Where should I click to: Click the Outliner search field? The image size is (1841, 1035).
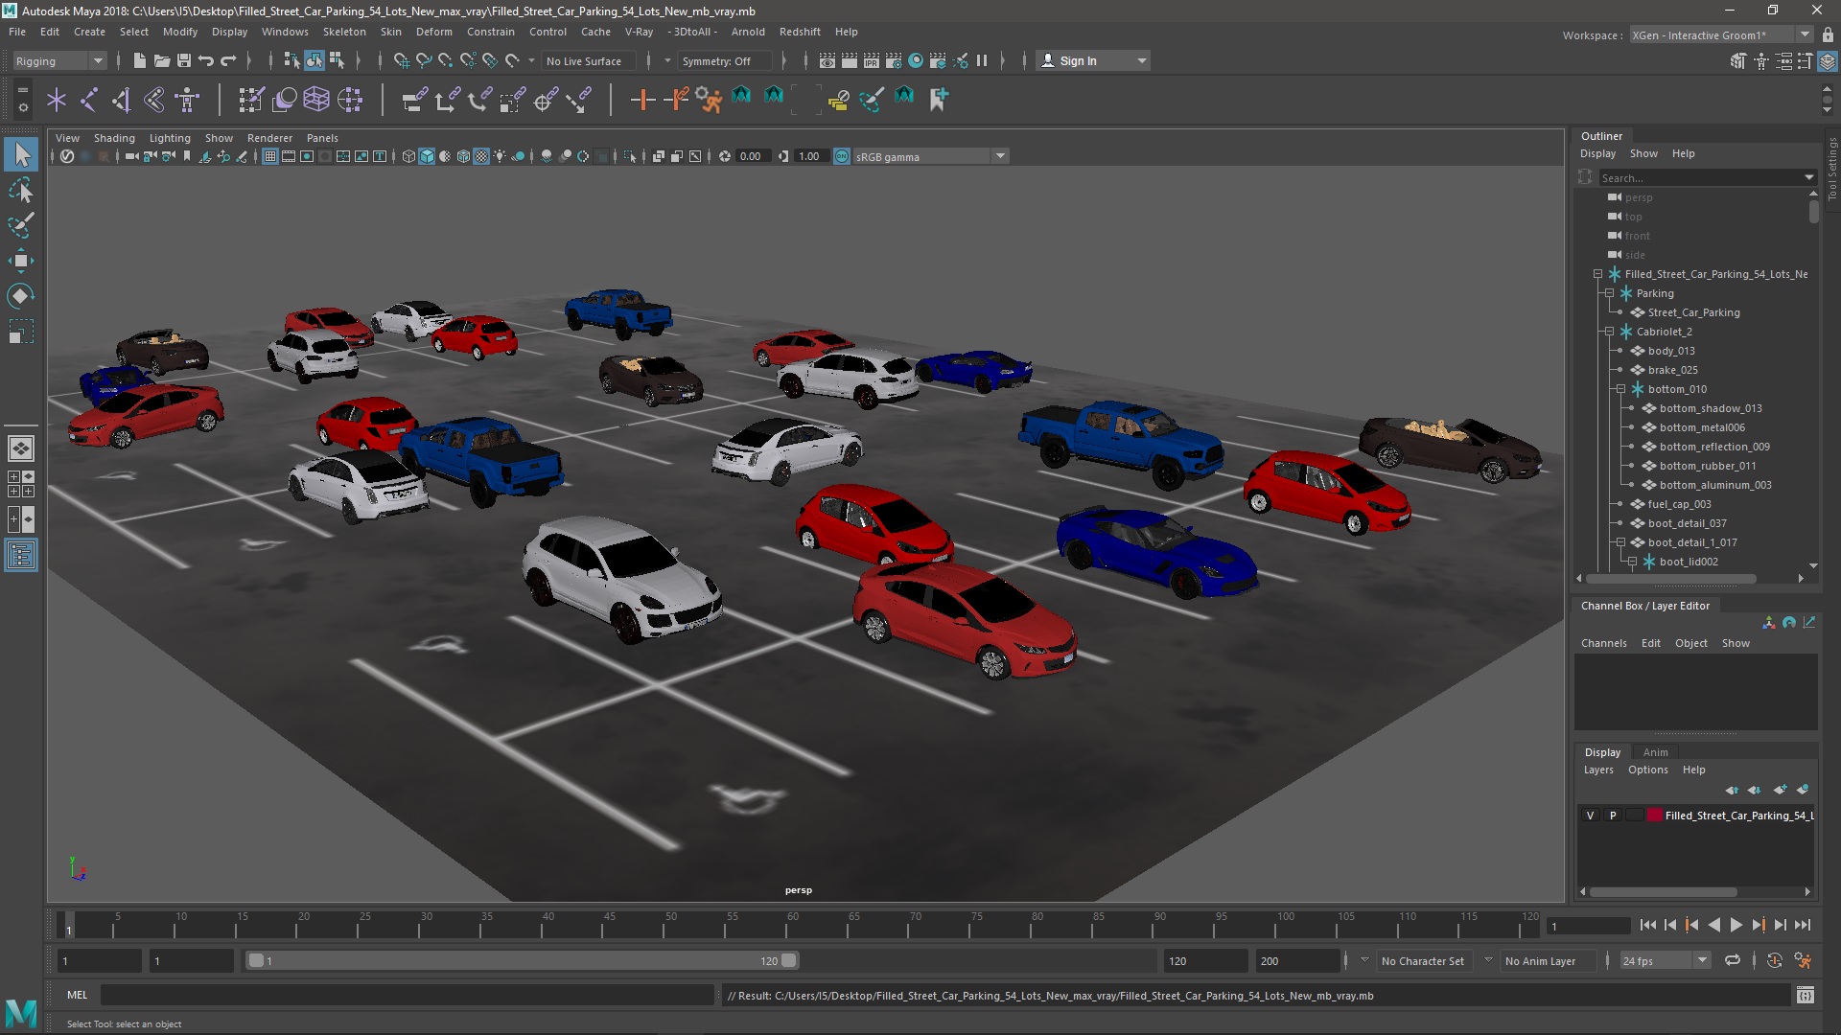1700,177
